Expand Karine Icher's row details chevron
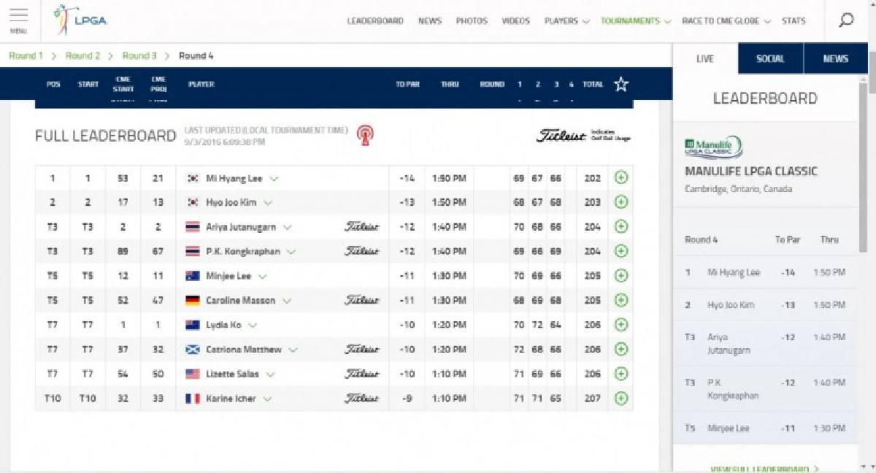The height and width of the screenshot is (473, 876). 267,399
